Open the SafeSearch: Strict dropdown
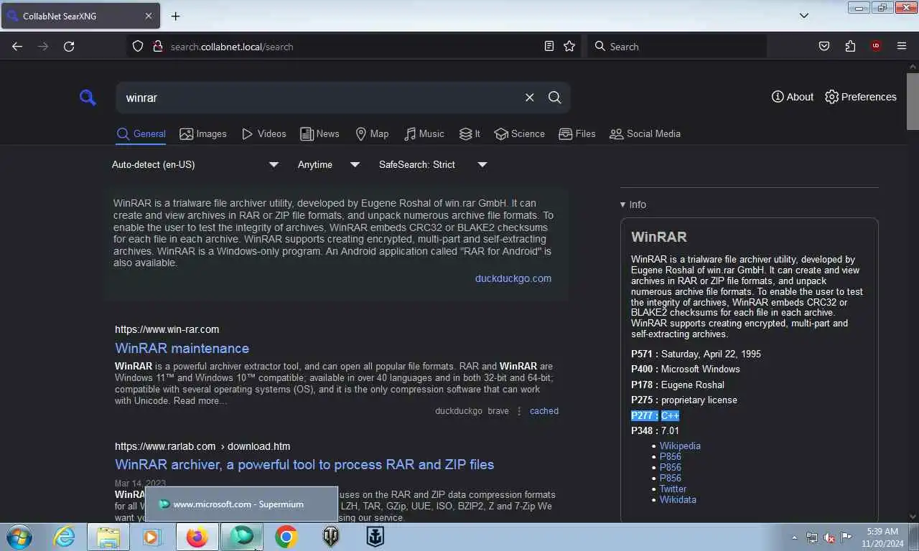 pyautogui.click(x=433, y=164)
